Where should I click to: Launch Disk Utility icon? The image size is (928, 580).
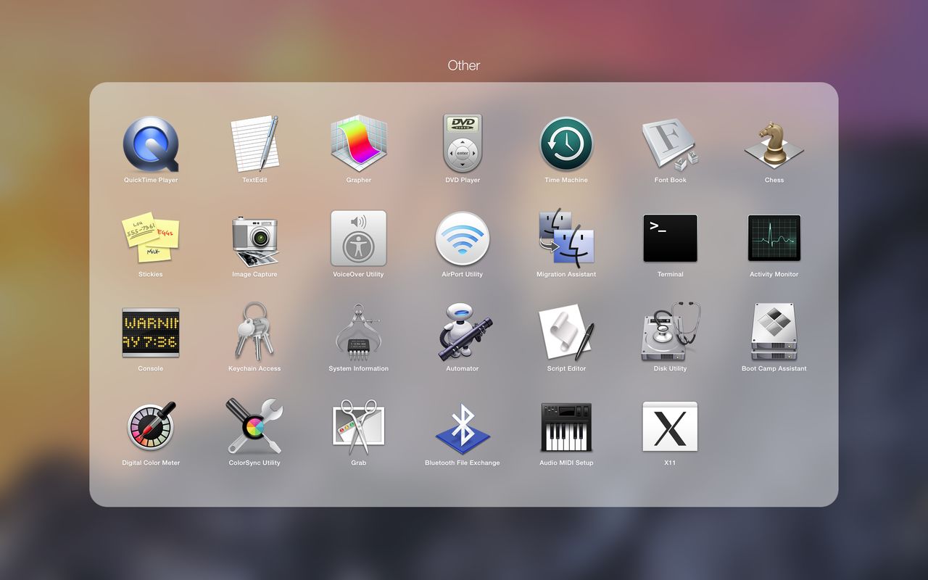coord(670,332)
